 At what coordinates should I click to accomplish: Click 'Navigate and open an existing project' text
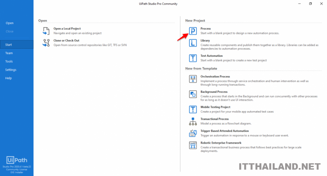pos(78,33)
